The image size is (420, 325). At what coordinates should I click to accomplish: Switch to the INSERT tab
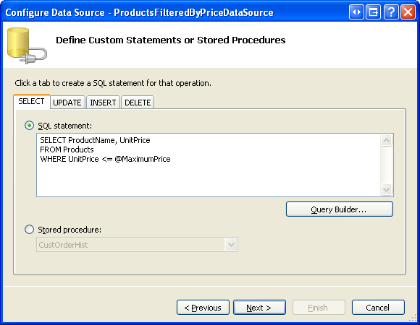103,103
